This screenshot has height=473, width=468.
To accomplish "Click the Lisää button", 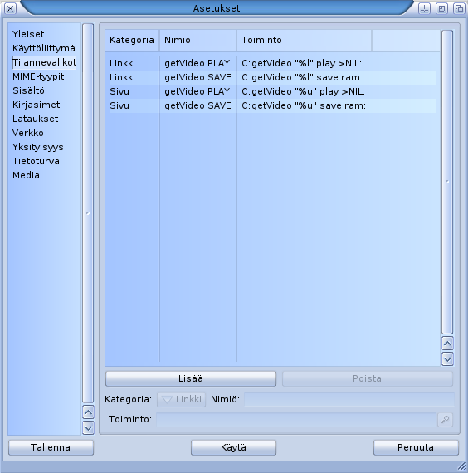I will 191,378.
